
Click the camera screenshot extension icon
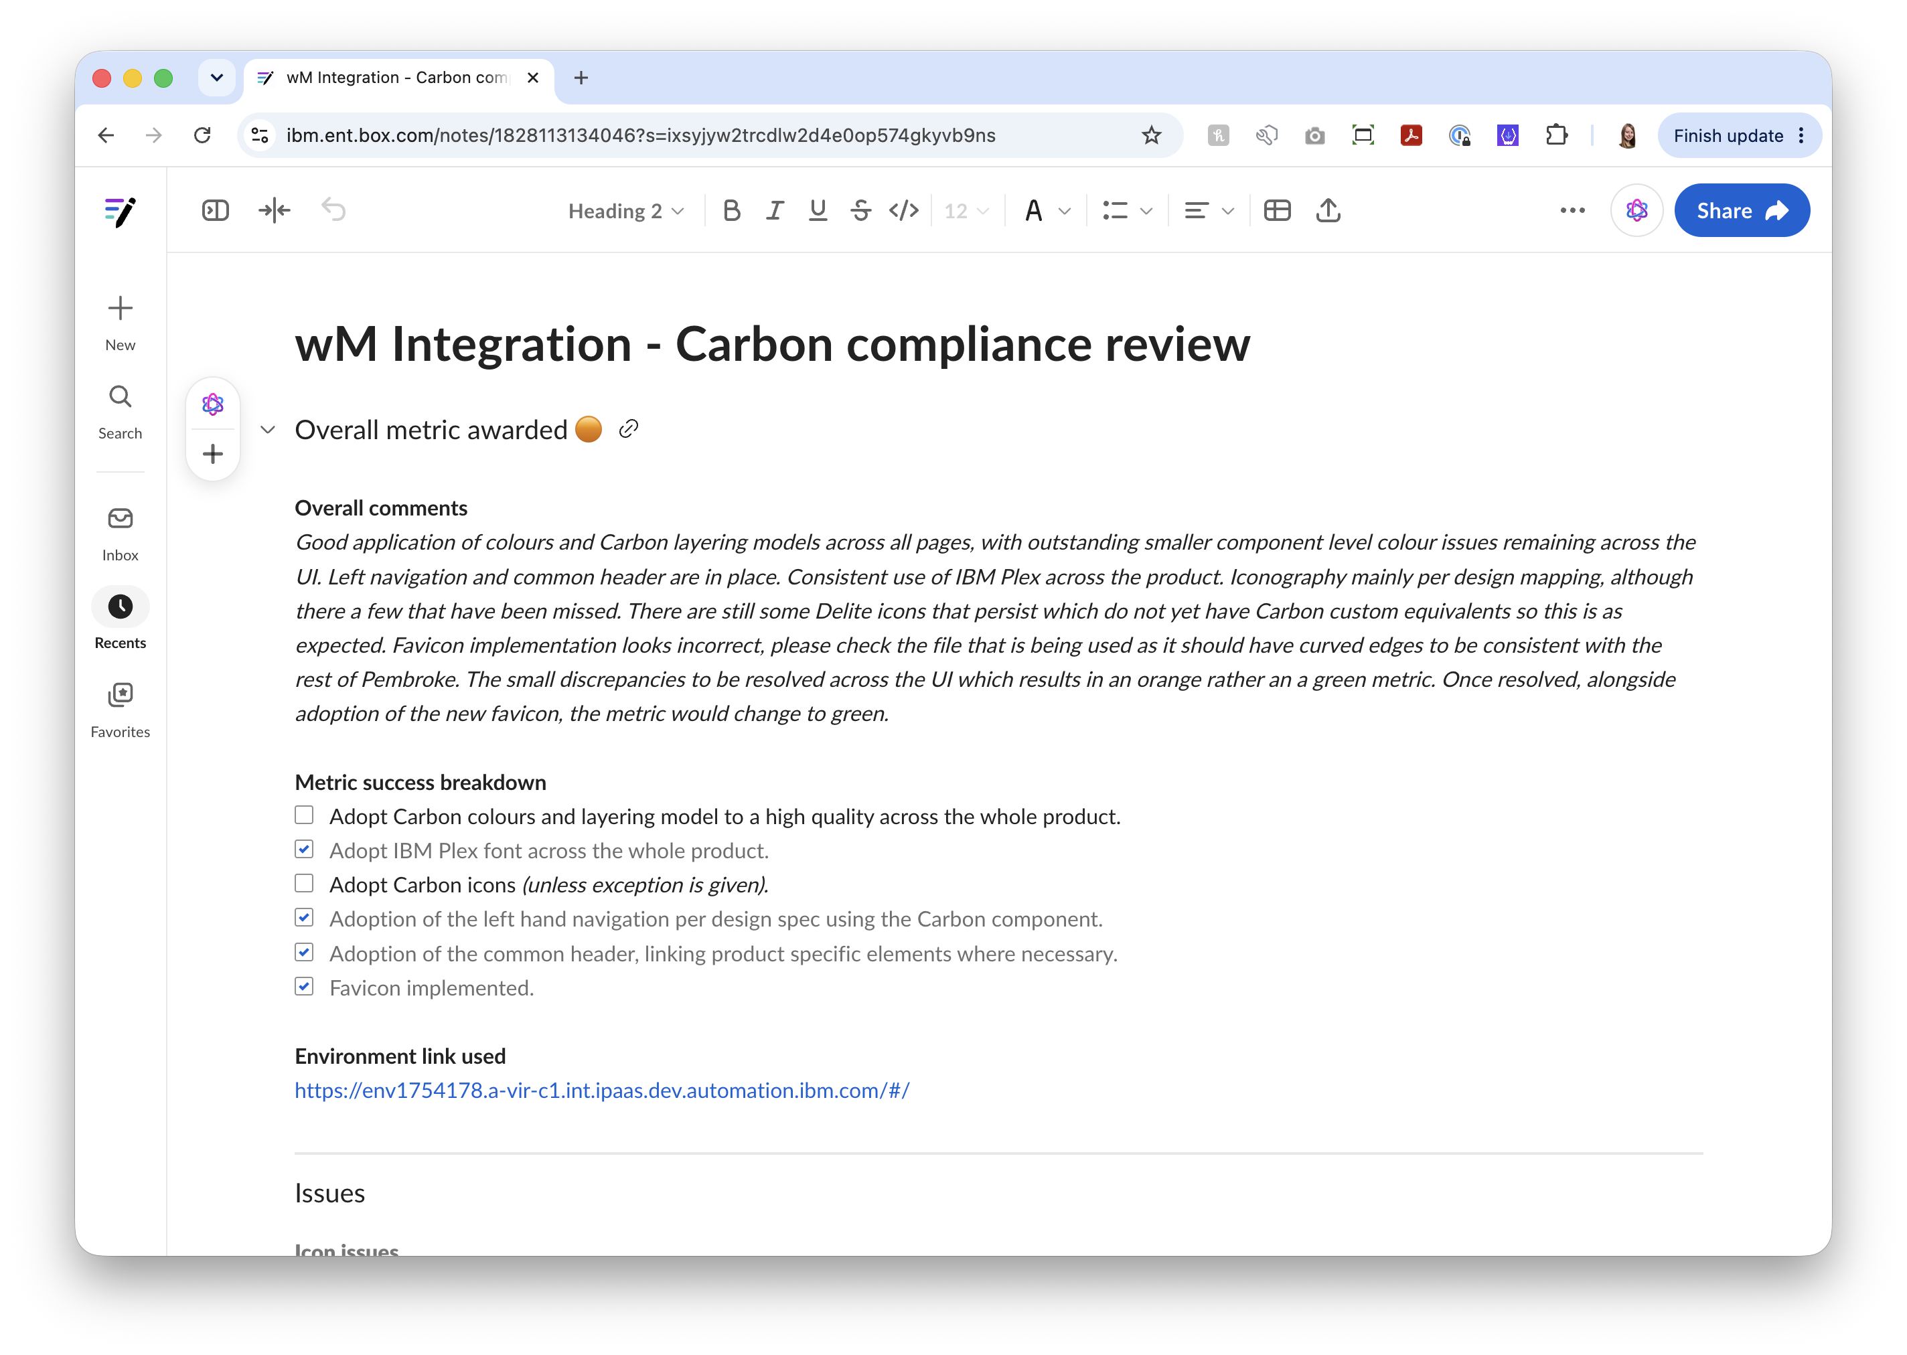pos(1314,135)
